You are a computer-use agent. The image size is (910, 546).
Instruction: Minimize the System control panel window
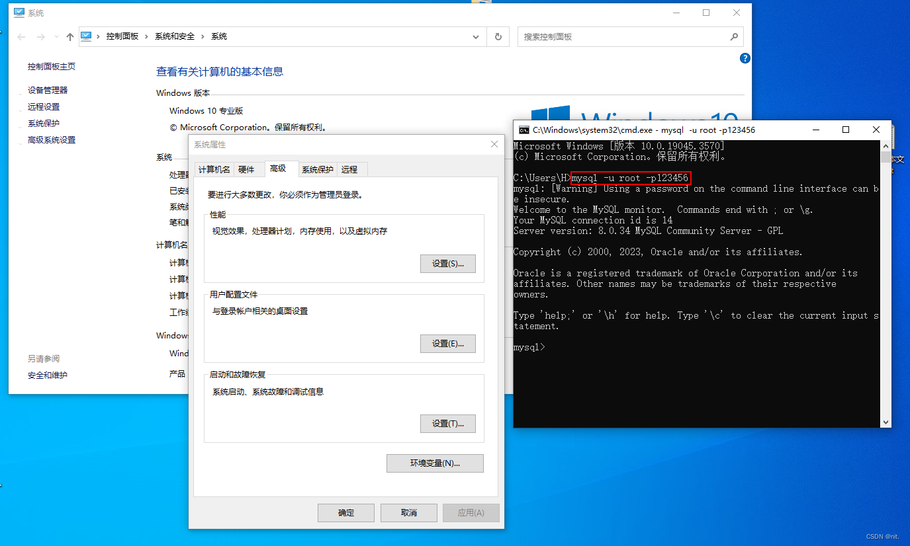click(676, 13)
